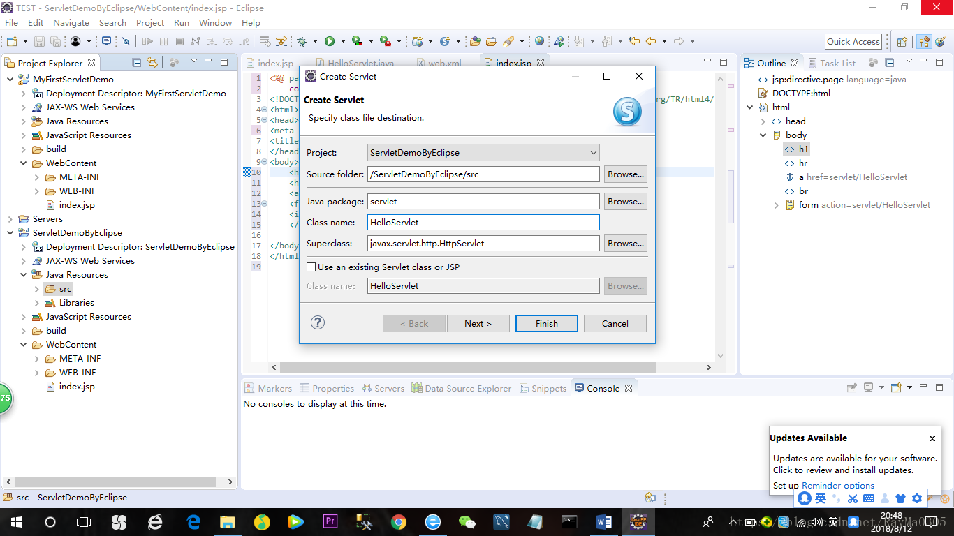Open the Project combo box dropdown

(x=593, y=152)
